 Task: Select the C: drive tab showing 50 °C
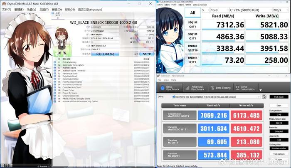point(58,15)
